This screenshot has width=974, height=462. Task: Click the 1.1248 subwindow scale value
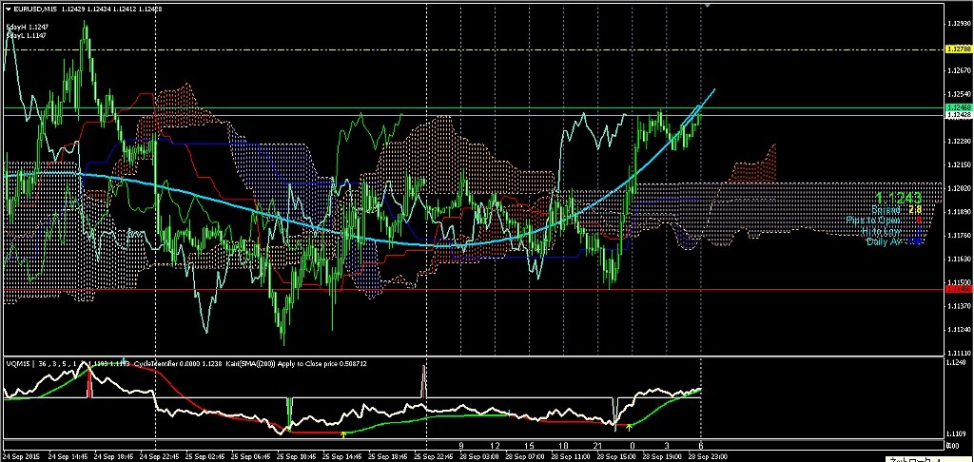pyautogui.click(x=955, y=362)
